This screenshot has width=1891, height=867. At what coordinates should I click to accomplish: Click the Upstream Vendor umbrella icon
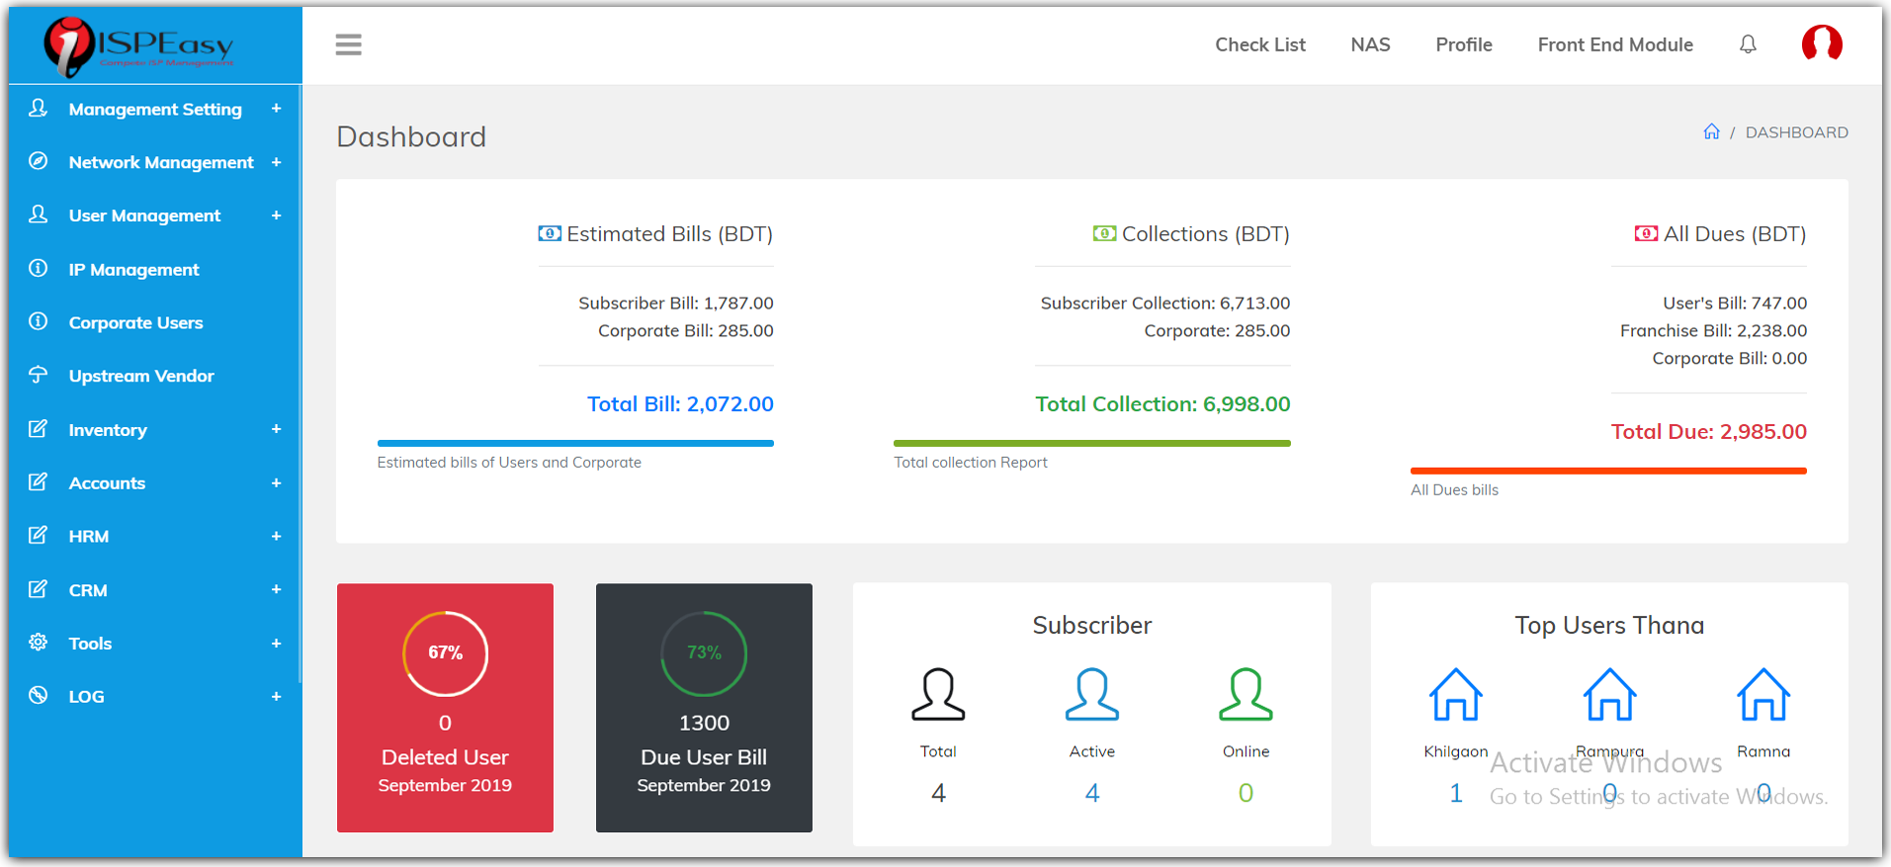click(x=39, y=375)
